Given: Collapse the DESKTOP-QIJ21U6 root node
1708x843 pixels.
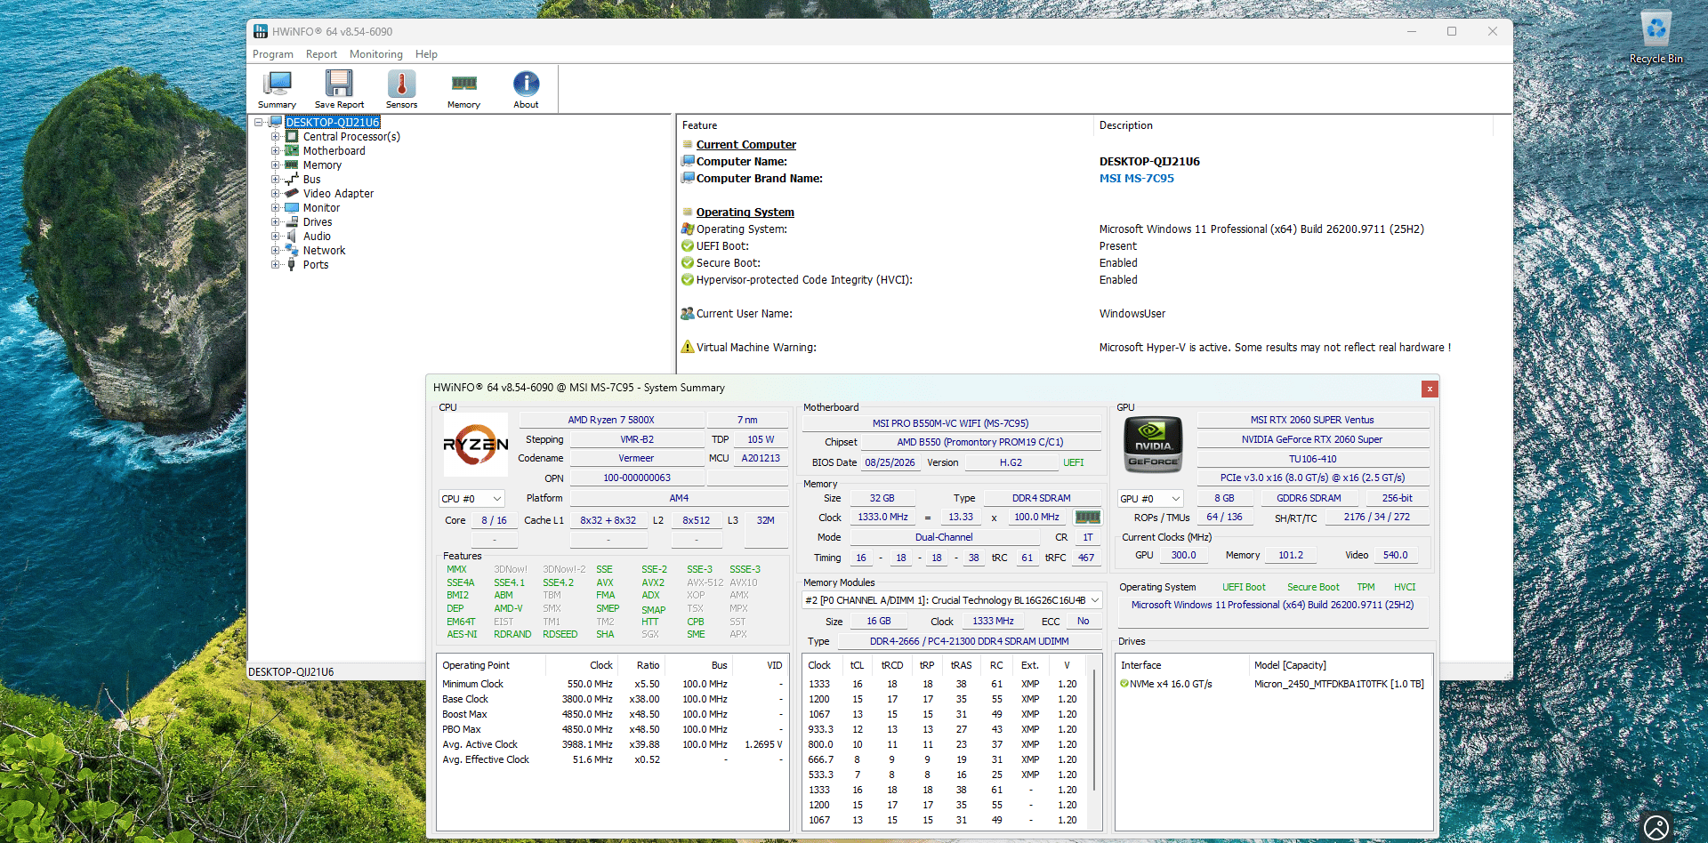Looking at the screenshot, I should 259,122.
